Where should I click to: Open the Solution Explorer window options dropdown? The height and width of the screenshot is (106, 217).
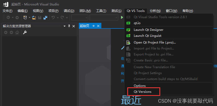click(x=65, y=26)
